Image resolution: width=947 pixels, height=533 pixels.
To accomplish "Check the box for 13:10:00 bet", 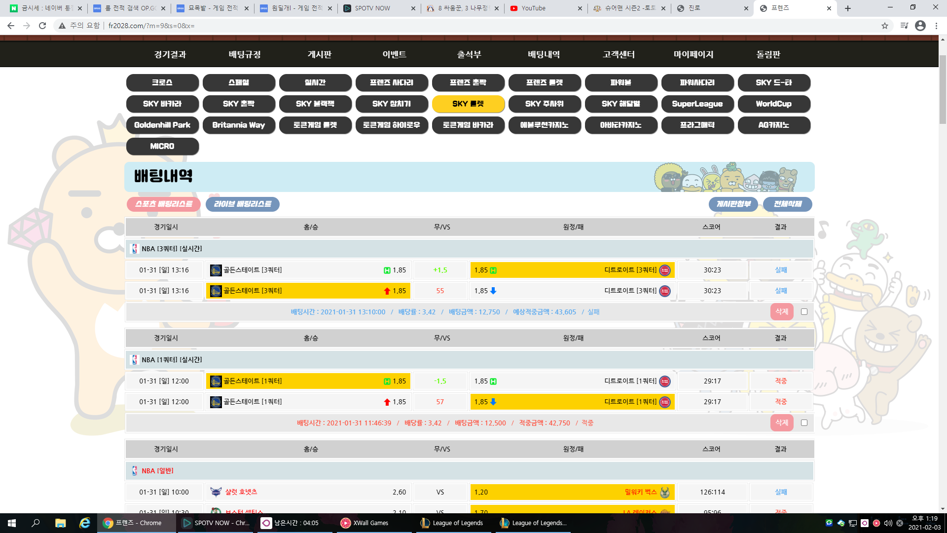I will (804, 312).
